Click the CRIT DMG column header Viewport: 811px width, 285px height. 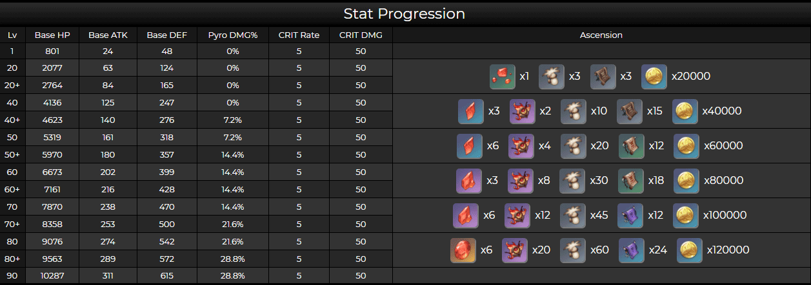coord(361,35)
